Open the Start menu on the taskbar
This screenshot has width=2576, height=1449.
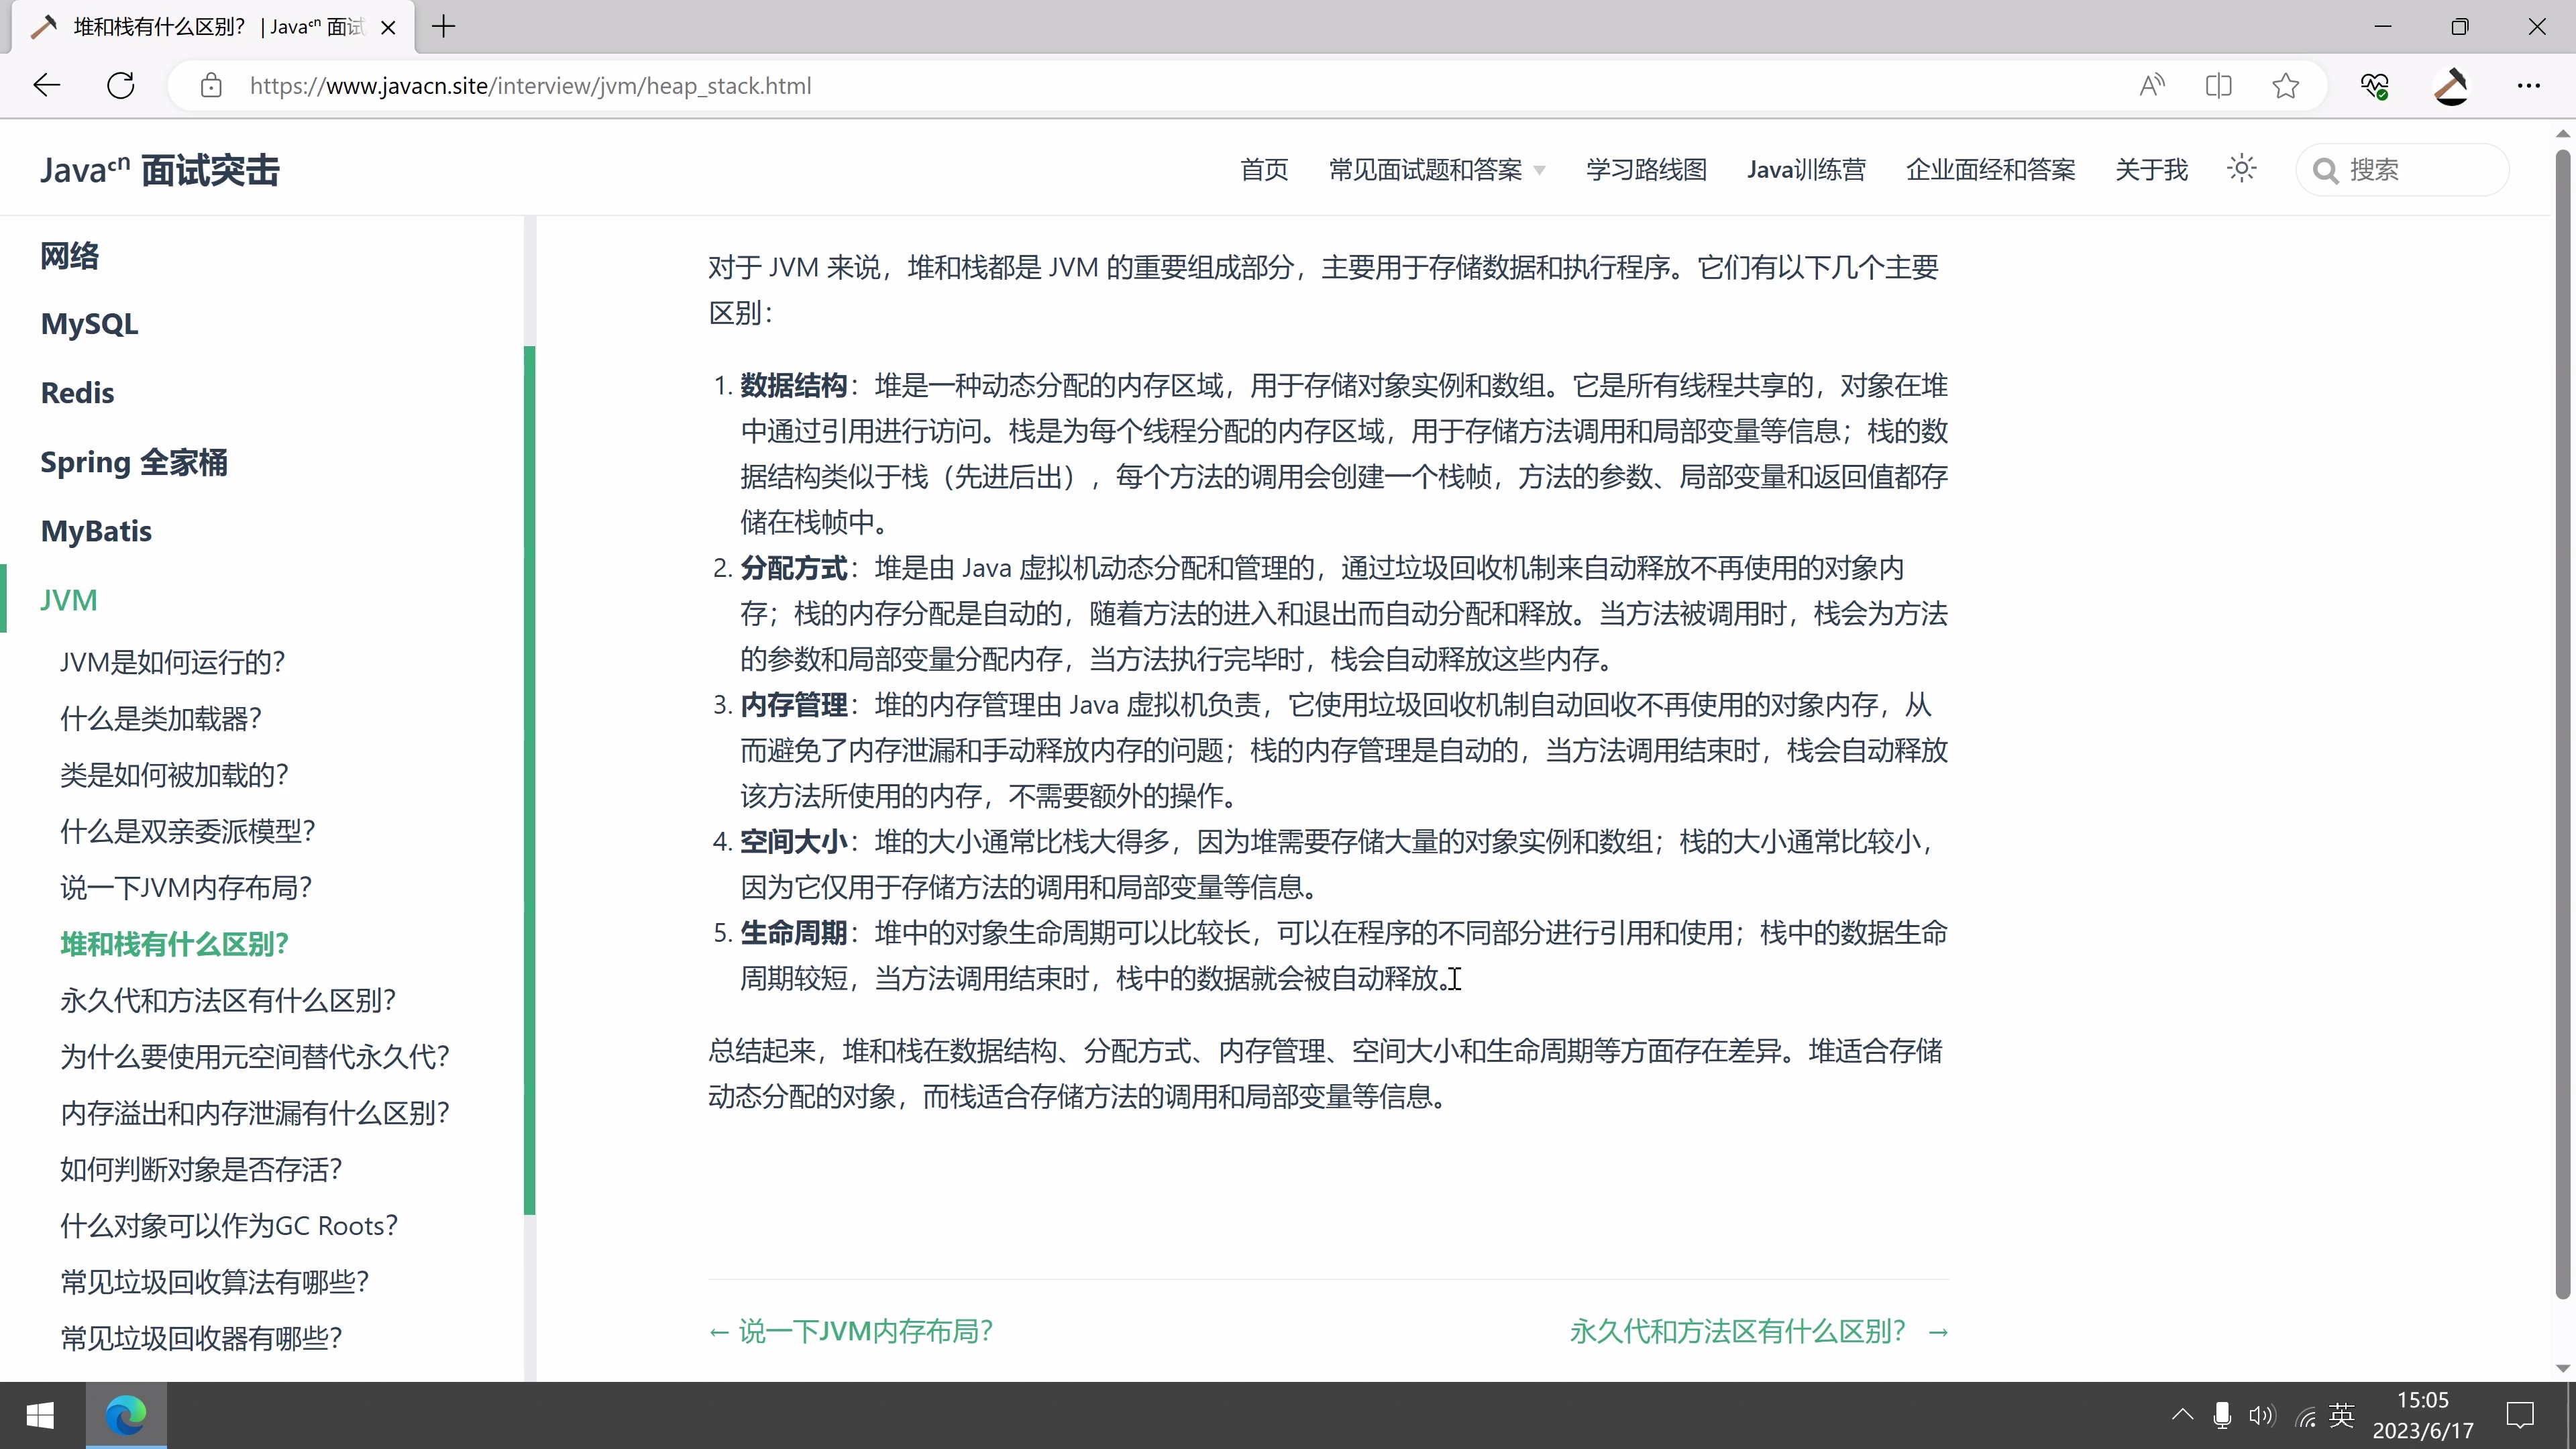[x=40, y=1414]
